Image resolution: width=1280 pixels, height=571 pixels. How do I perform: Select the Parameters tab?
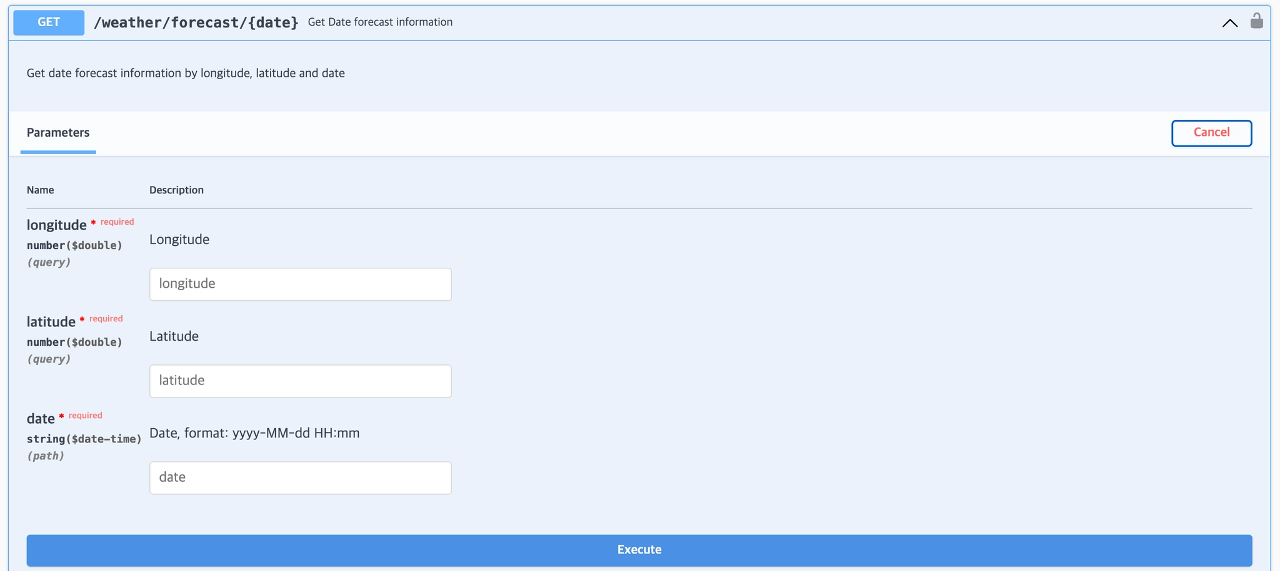58,132
